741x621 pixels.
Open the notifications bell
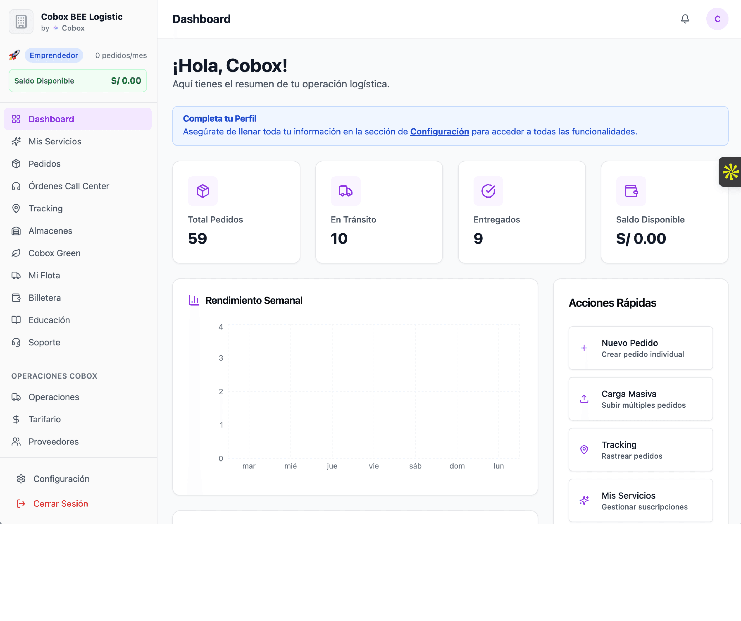click(x=685, y=19)
